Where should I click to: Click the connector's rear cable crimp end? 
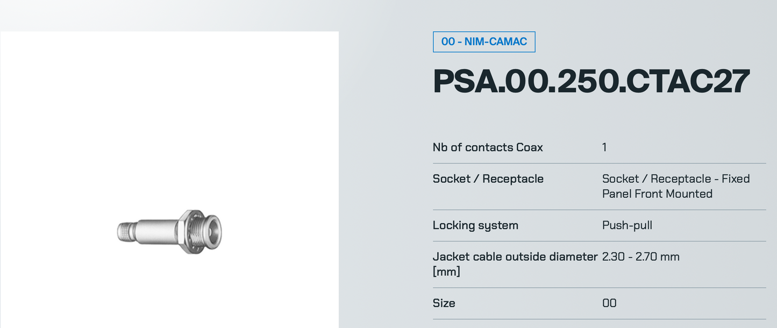pos(125,232)
